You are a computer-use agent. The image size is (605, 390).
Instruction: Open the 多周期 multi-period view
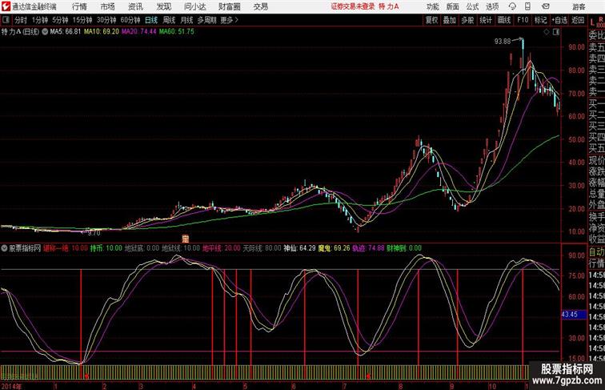207,20
